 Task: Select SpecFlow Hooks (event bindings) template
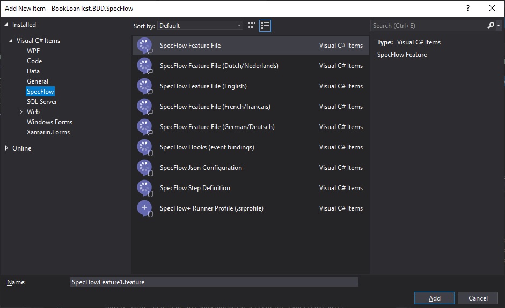tap(251, 147)
